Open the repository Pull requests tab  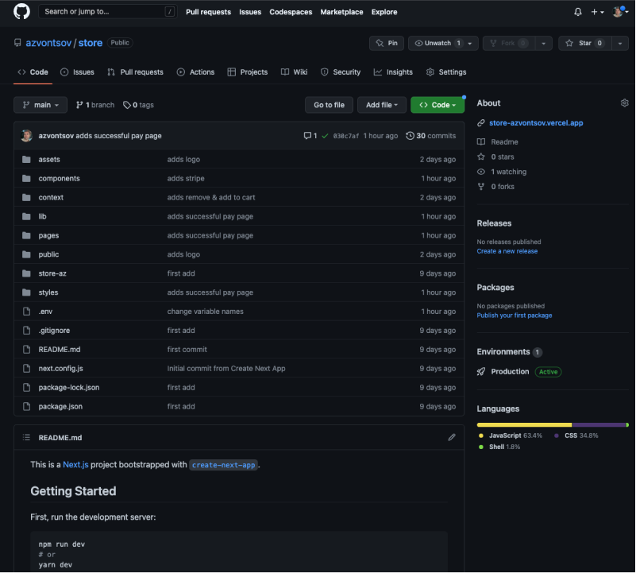pos(135,72)
